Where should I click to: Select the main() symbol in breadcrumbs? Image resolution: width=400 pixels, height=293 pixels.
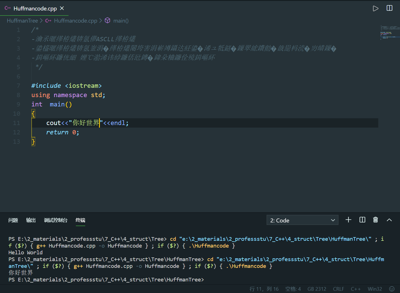(x=121, y=20)
